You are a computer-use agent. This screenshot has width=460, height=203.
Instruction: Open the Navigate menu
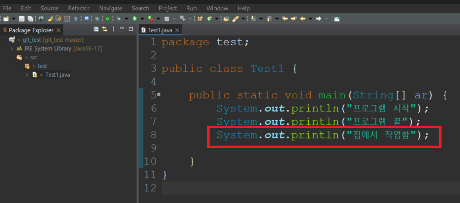pos(110,8)
